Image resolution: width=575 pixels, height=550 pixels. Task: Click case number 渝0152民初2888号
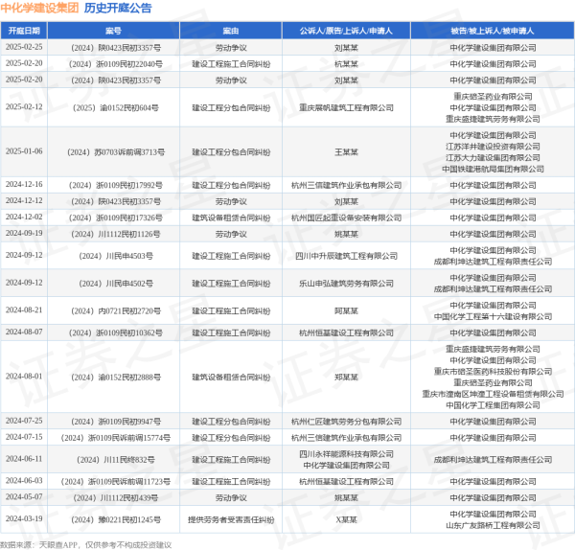coord(116,378)
